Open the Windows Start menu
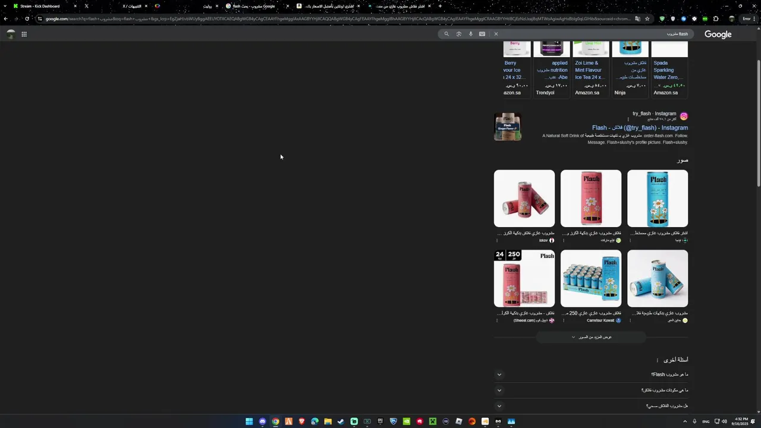The height and width of the screenshot is (428, 761). [x=249, y=421]
